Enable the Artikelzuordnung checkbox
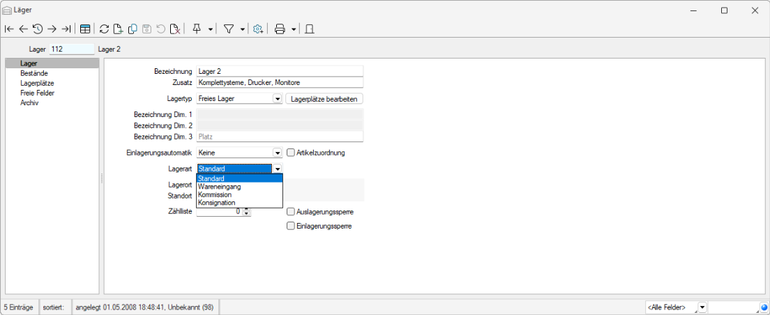 tap(291, 153)
